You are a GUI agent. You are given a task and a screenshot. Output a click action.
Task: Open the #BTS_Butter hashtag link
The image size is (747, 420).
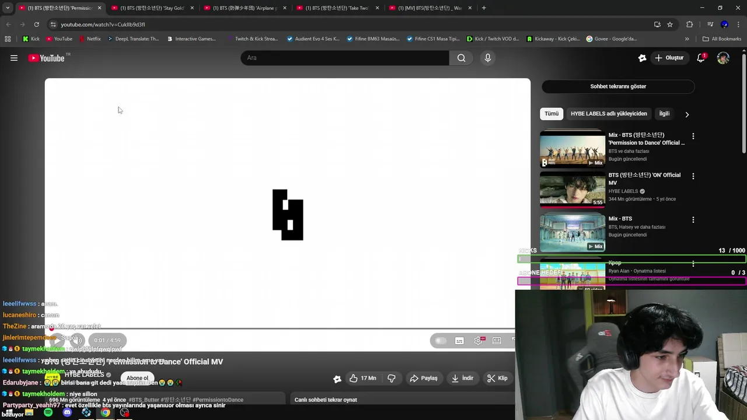pos(144,400)
